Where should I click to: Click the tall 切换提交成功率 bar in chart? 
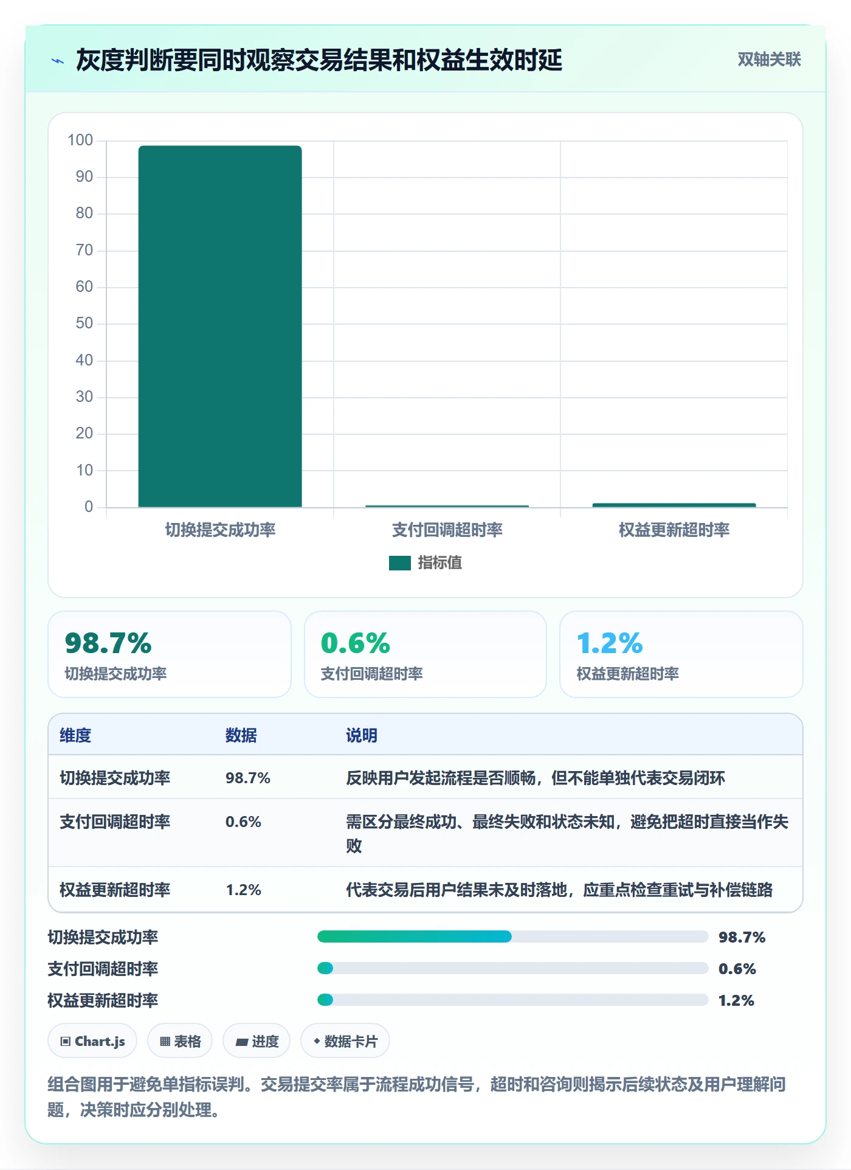coord(220,326)
